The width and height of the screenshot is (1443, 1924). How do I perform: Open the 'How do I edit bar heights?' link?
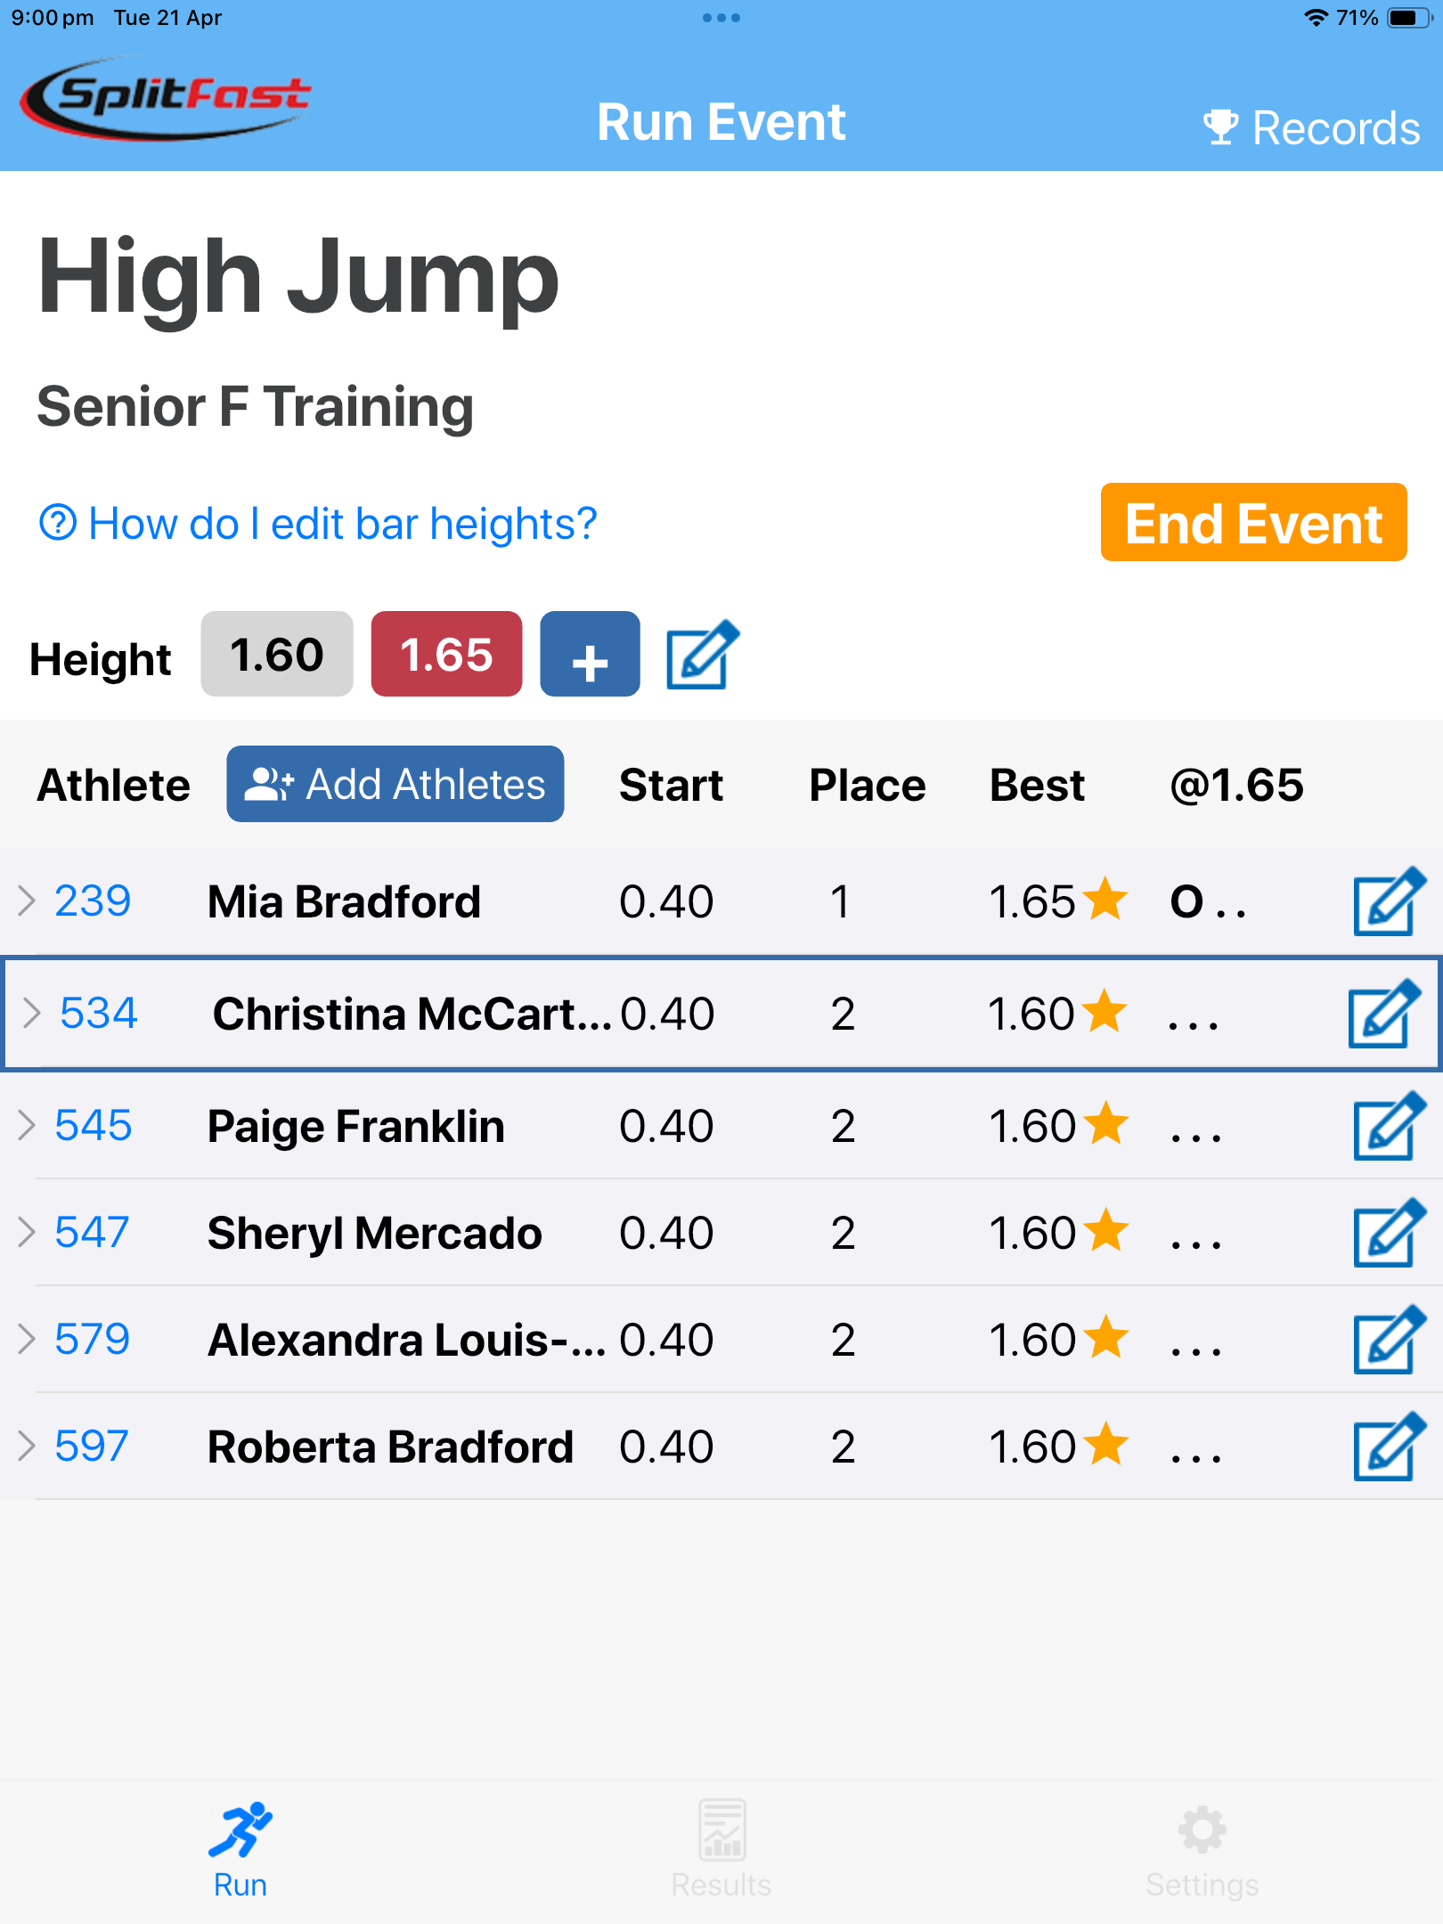click(x=321, y=524)
